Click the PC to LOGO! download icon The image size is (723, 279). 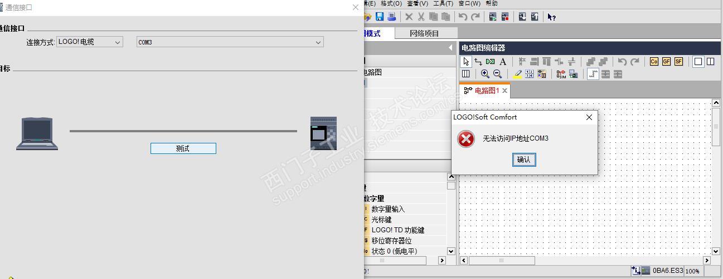click(x=522, y=17)
